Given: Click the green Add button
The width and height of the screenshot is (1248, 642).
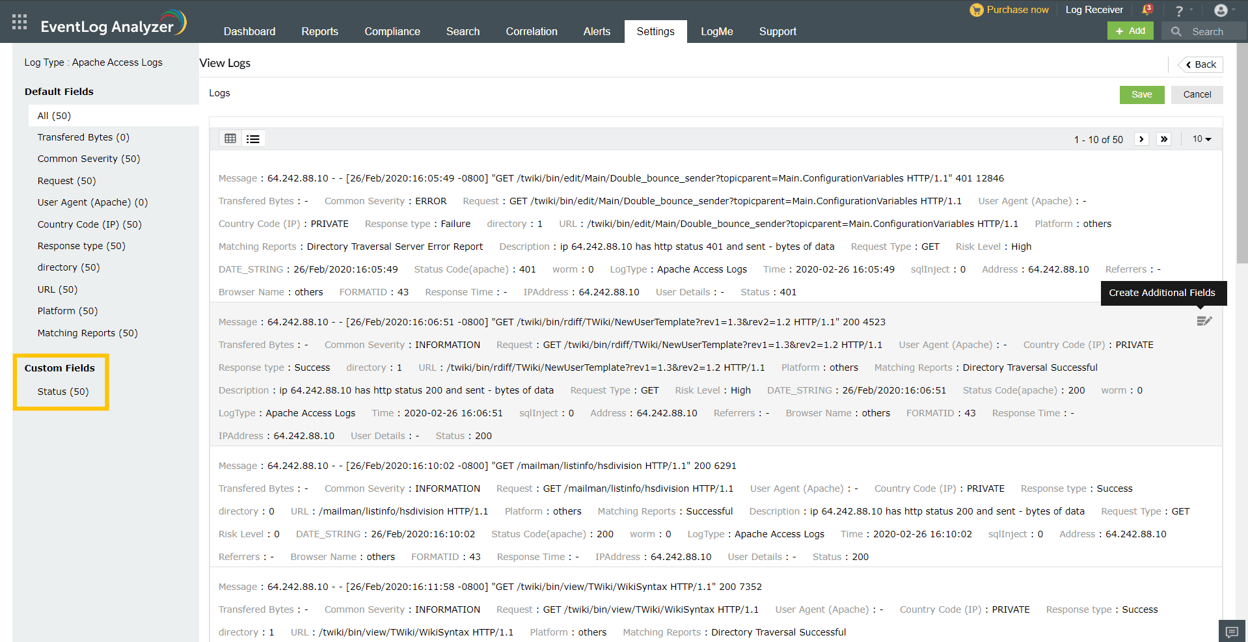Looking at the screenshot, I should pyautogui.click(x=1130, y=31).
